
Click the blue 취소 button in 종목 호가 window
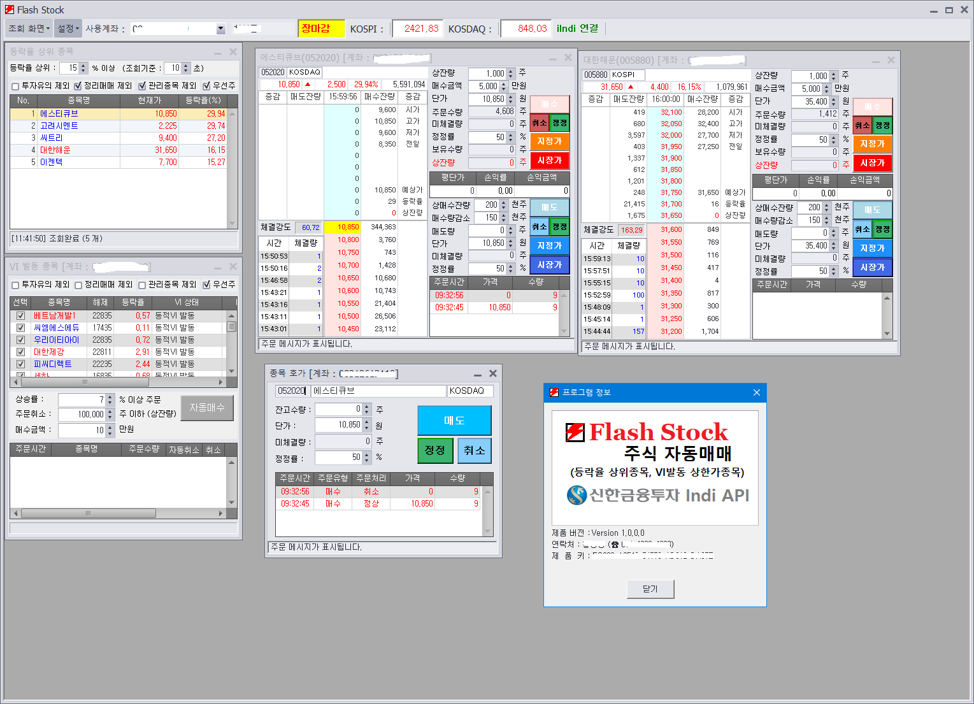474,450
